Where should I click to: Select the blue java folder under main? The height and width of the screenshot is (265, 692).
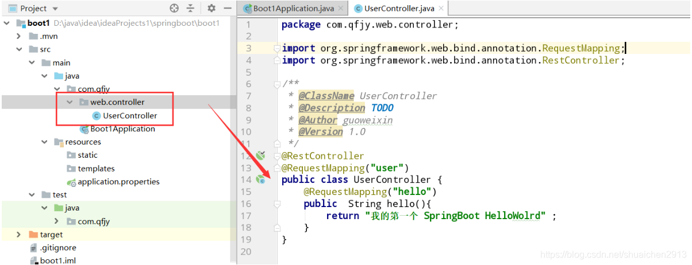tap(72, 76)
